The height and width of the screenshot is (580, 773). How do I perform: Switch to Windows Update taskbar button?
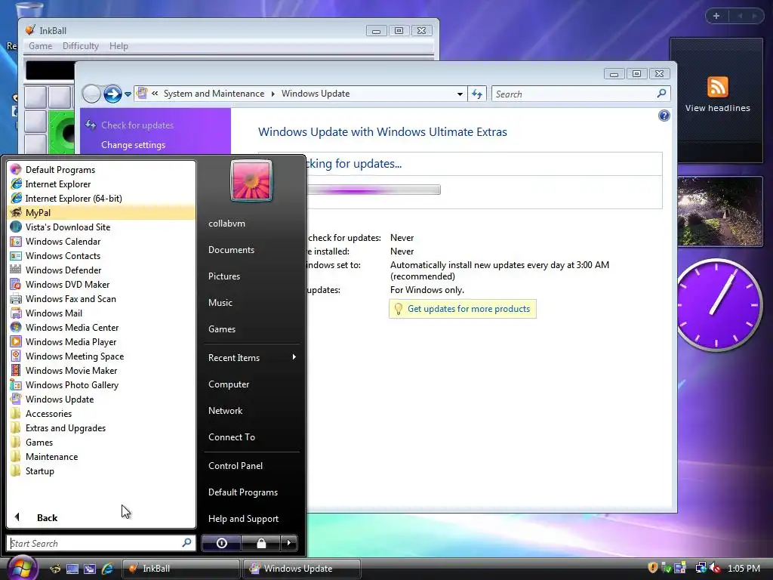point(302,568)
